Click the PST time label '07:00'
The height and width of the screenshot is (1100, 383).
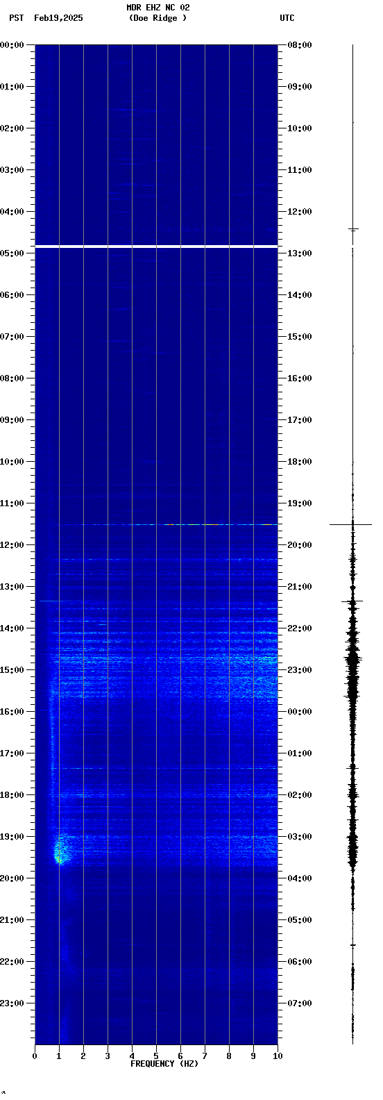point(12,337)
